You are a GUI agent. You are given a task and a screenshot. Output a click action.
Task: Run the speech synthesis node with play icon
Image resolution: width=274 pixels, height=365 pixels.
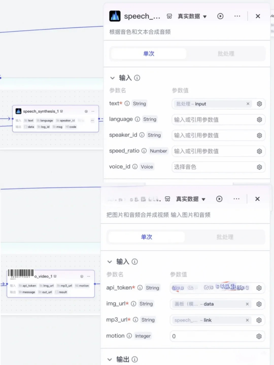click(220, 16)
